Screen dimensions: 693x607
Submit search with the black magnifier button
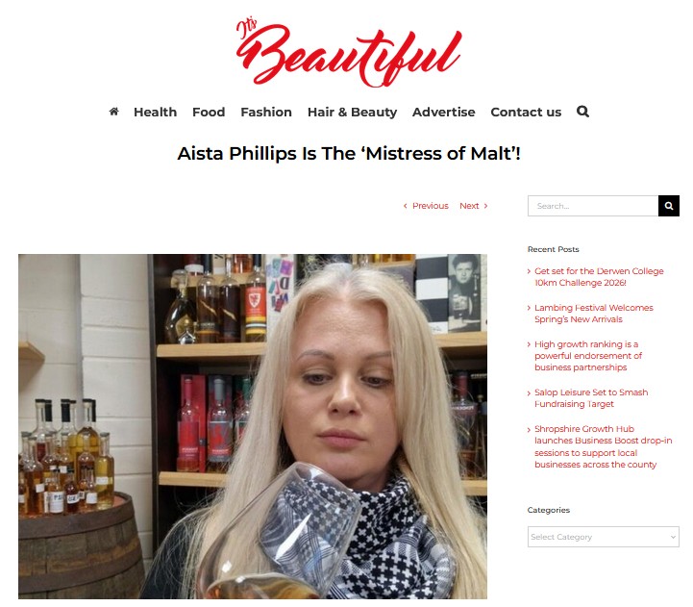pos(669,206)
